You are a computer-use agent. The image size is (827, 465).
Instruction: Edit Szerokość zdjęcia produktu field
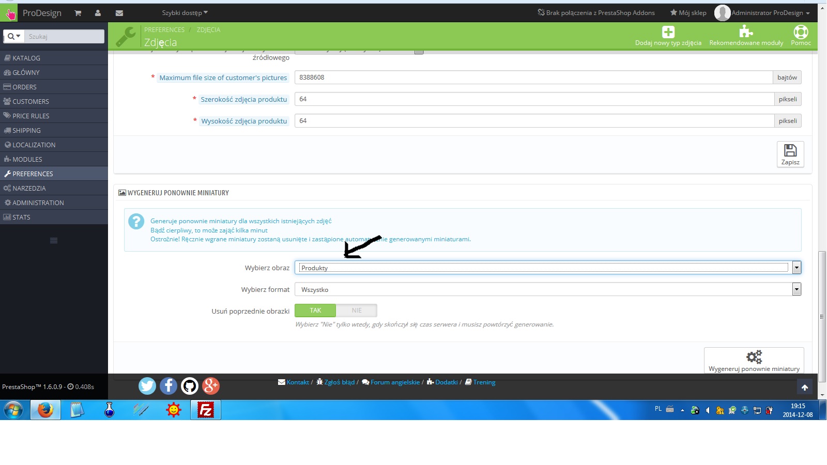pyautogui.click(x=534, y=99)
